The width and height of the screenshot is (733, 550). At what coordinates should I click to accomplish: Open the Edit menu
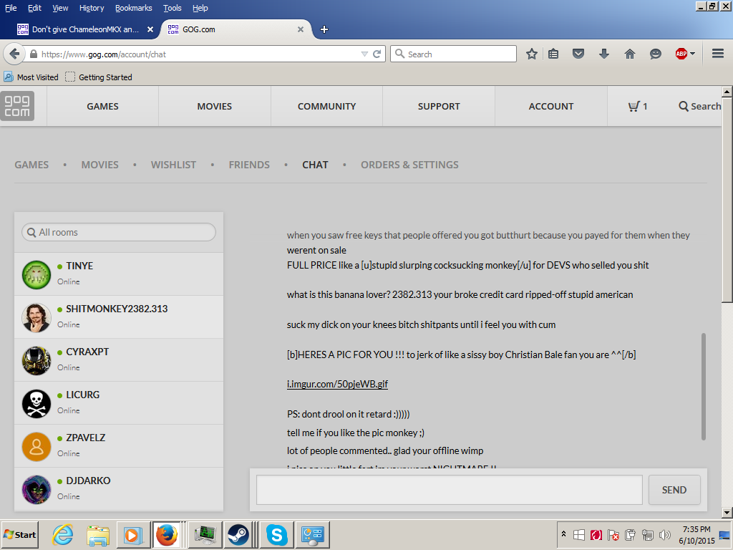(x=34, y=8)
